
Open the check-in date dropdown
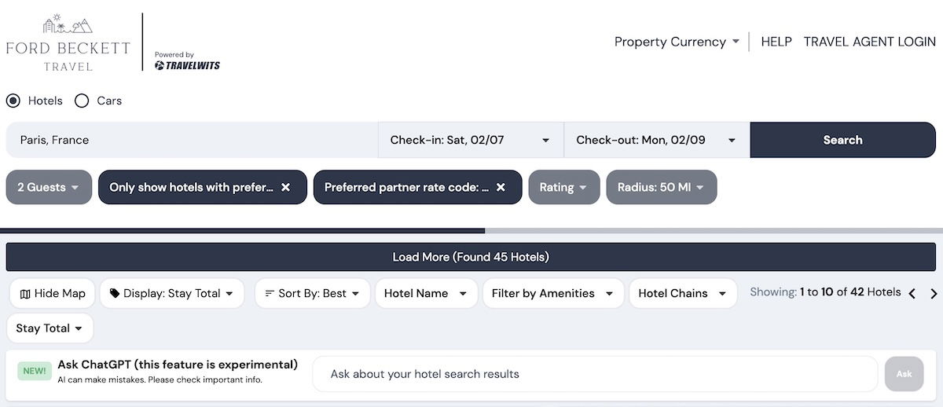(x=470, y=140)
